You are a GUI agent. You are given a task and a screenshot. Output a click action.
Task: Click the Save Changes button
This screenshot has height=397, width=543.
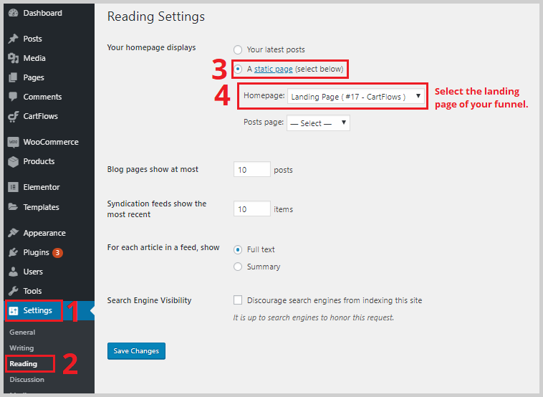click(x=136, y=351)
